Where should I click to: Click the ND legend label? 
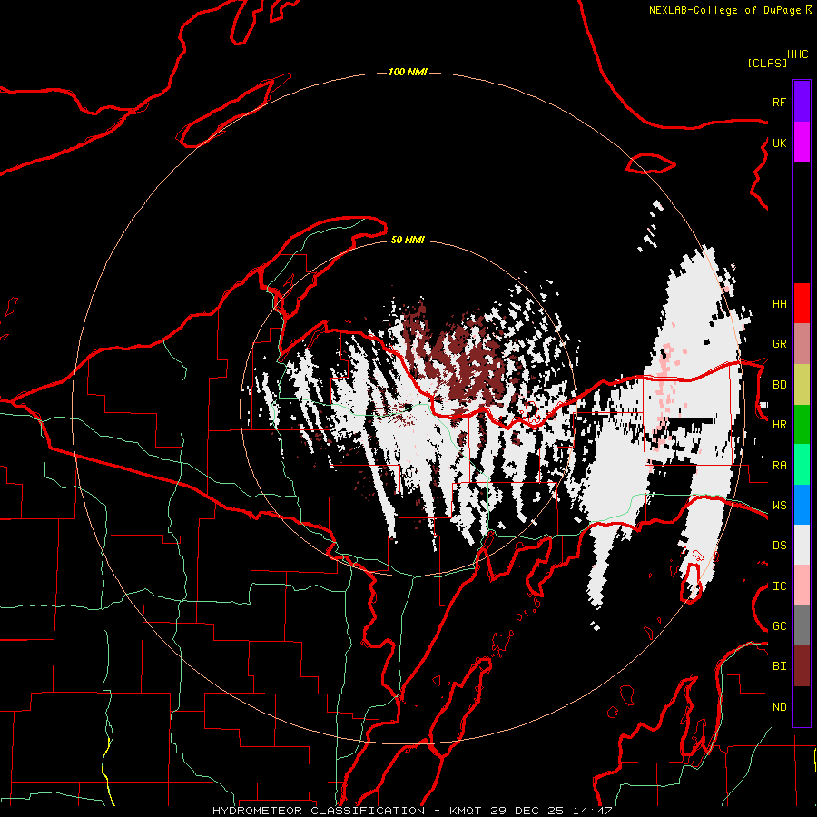click(779, 707)
